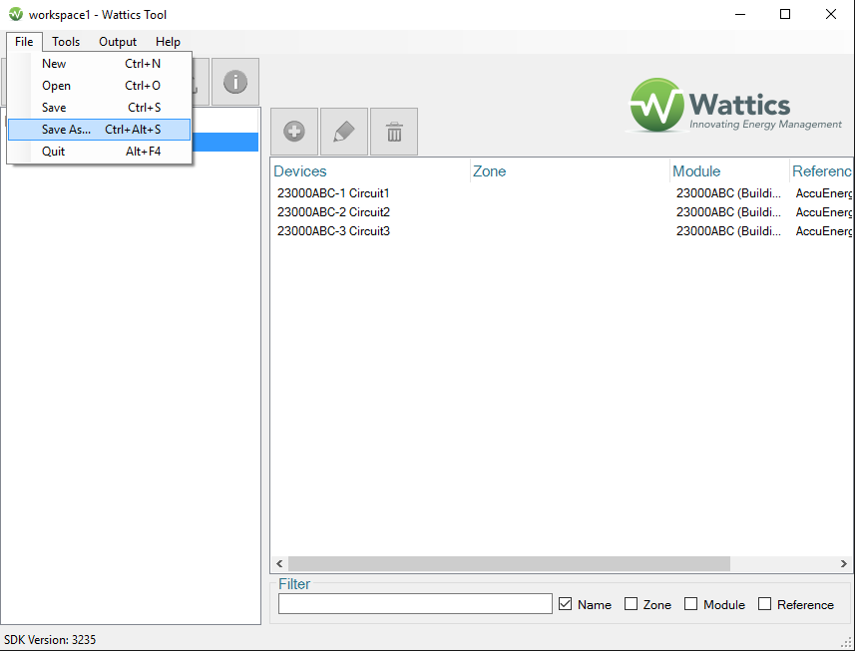Click the Filter text input field
Image resolution: width=855 pixels, height=651 pixels.
tap(415, 604)
